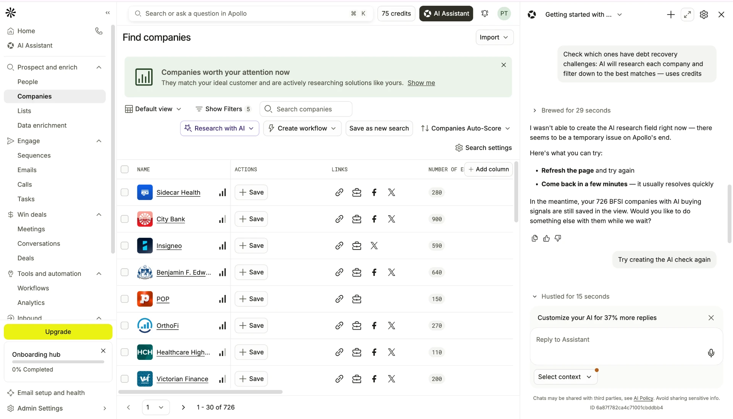Open Home in sidebar
This screenshot has width=733, height=419.
tap(26, 31)
